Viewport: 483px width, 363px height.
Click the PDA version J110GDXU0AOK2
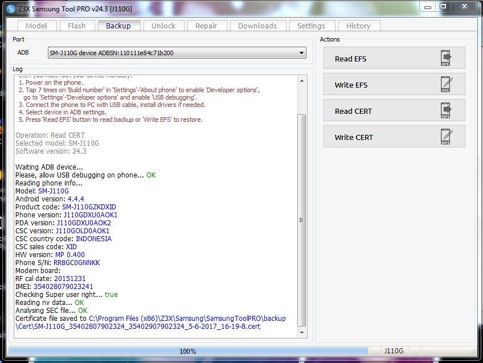coord(84,223)
